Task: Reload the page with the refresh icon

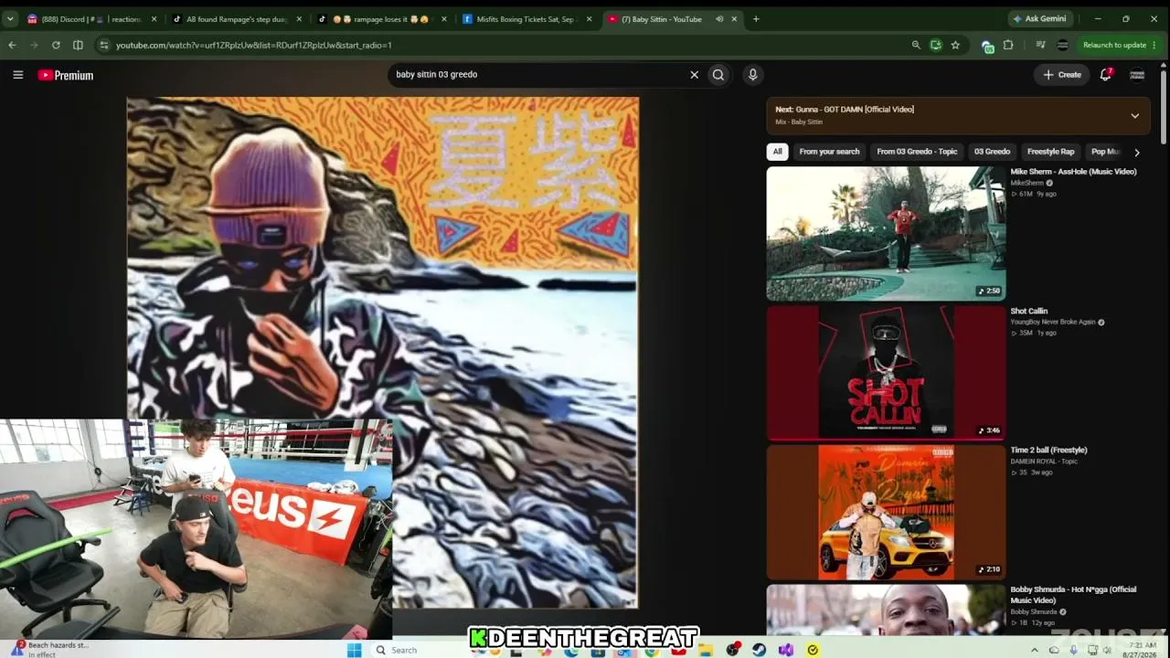Action: coord(56,45)
